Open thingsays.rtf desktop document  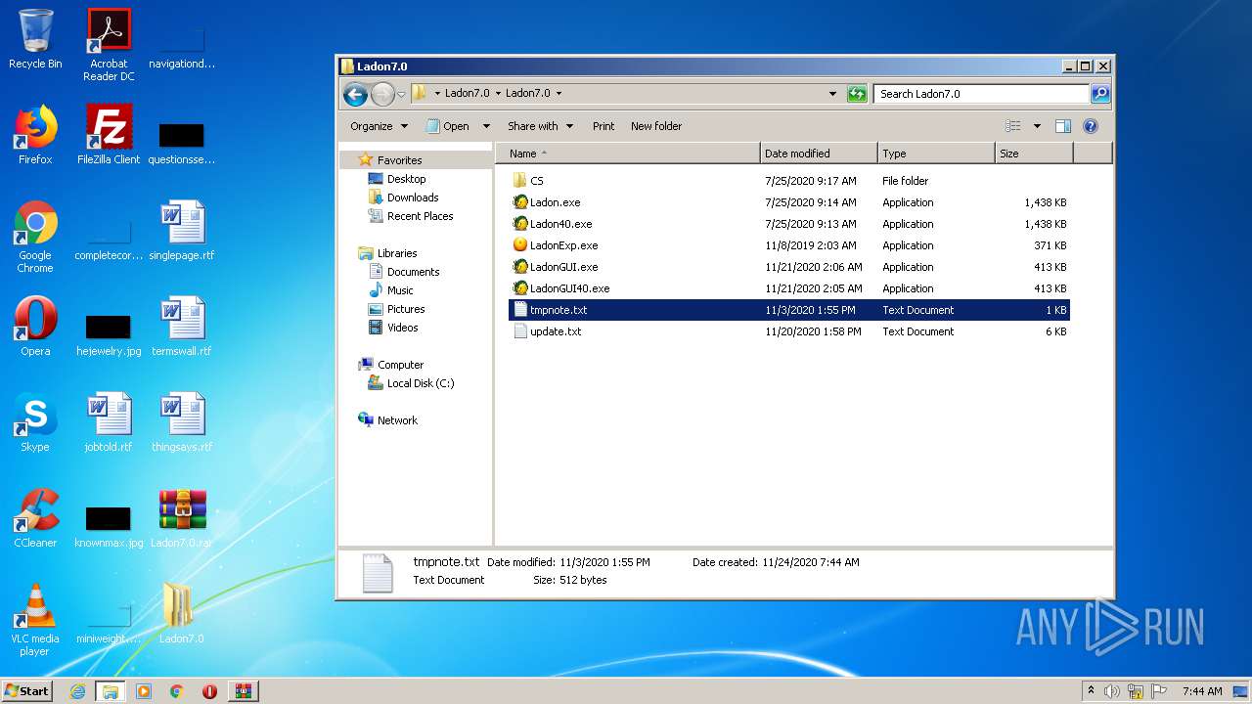tap(182, 422)
